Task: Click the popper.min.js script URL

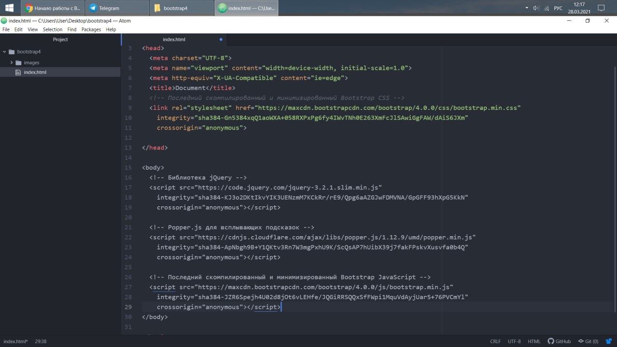Action: coord(335,238)
